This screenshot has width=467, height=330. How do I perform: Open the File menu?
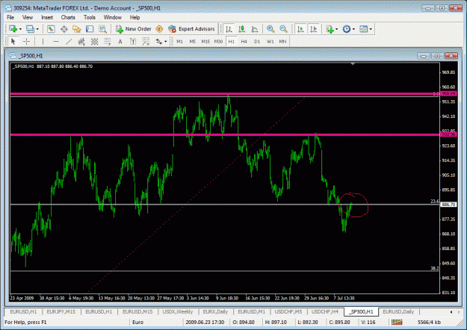10,17
